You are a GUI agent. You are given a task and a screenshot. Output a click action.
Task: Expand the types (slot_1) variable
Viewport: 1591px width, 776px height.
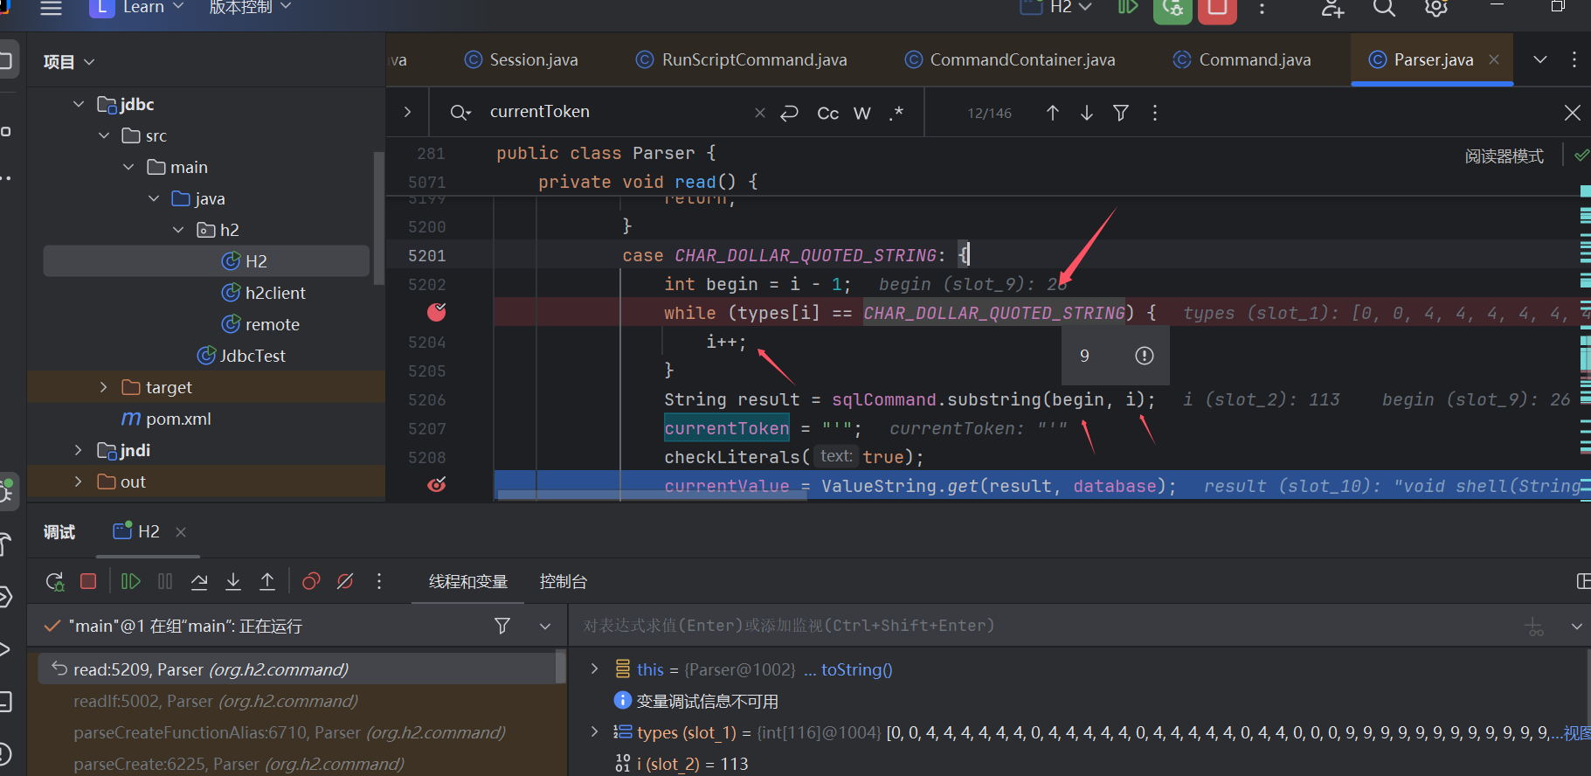[x=595, y=731]
